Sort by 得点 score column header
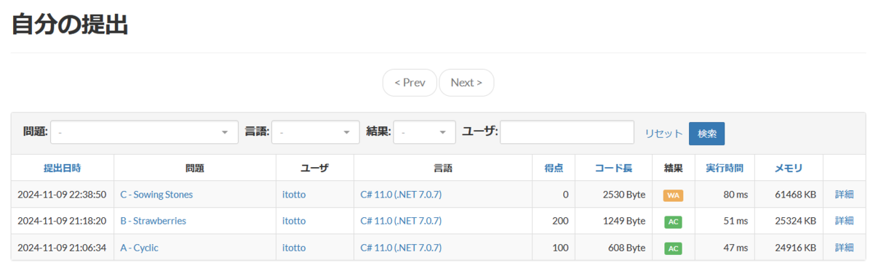This screenshot has height=268, width=873. pyautogui.click(x=554, y=168)
